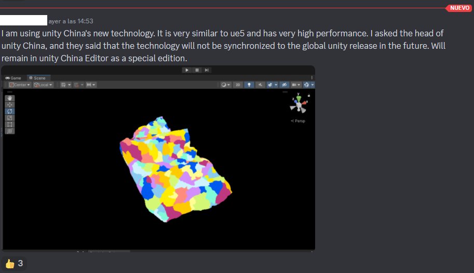Select the Rotate tool

(x=10, y=111)
